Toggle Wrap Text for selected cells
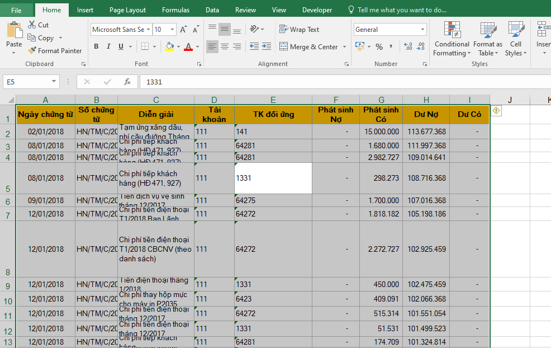551x348 pixels. pos(299,30)
